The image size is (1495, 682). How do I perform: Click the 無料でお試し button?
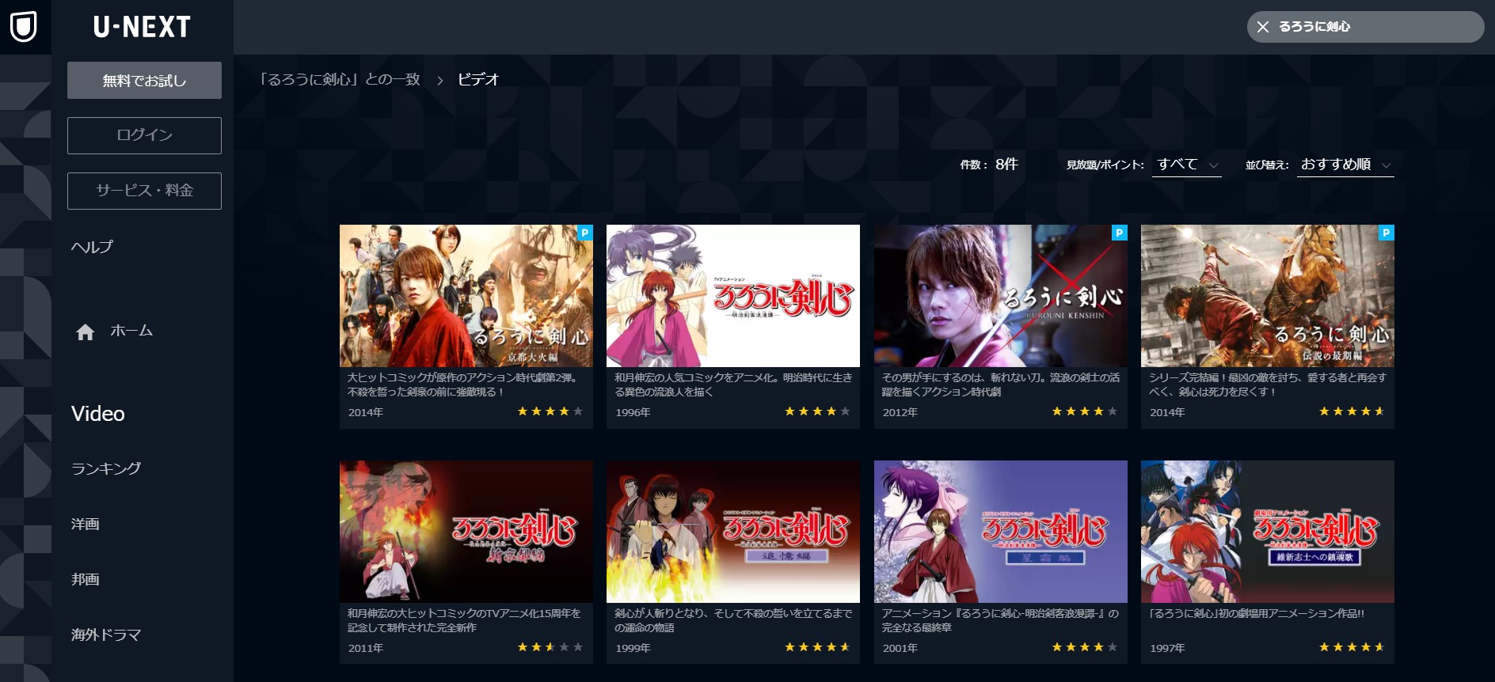pyautogui.click(x=144, y=80)
